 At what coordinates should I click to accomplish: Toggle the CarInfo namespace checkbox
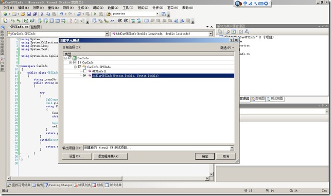(75, 62)
